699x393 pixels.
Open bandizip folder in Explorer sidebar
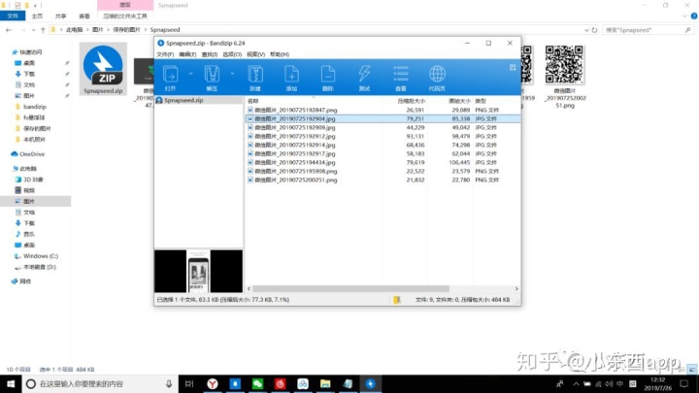pyautogui.click(x=34, y=107)
